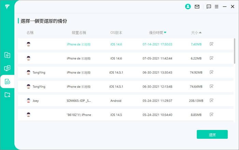Open the user account profile icon
This screenshot has width=239, height=150.
coord(187,6)
